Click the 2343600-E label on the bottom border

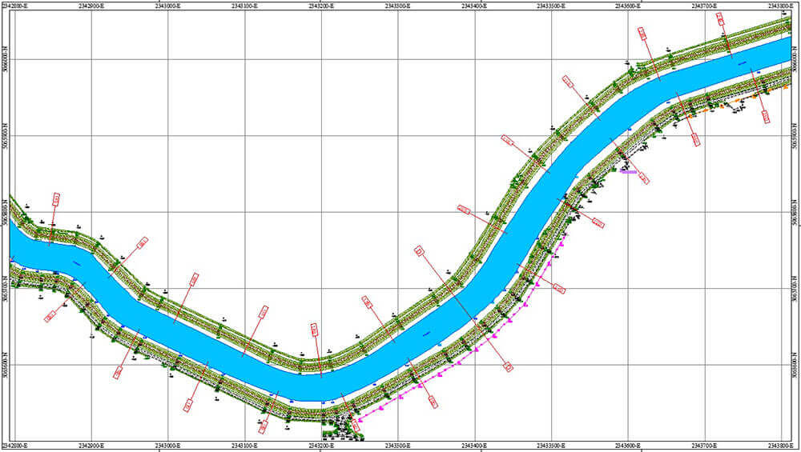[x=628, y=445]
